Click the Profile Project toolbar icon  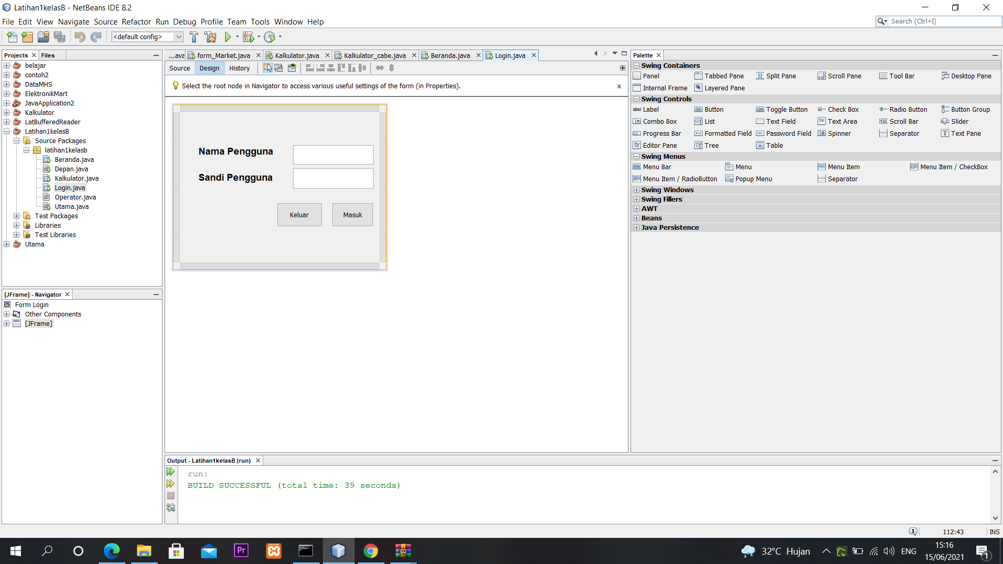click(x=271, y=37)
